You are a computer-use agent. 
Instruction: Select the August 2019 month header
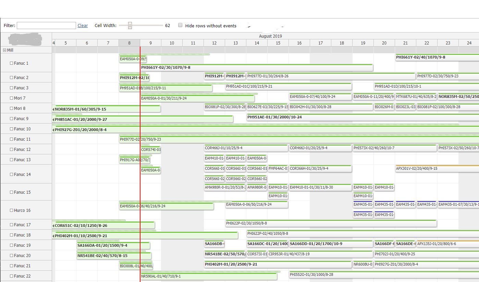[270, 36]
